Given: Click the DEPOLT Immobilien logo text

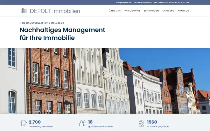Looking at the screenshot, I should pyautogui.click(x=55, y=11).
